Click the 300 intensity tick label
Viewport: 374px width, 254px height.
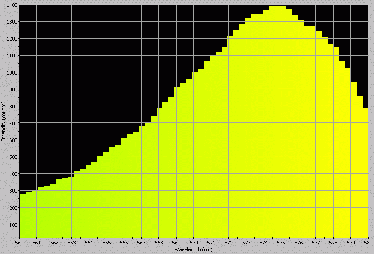pos(14,191)
